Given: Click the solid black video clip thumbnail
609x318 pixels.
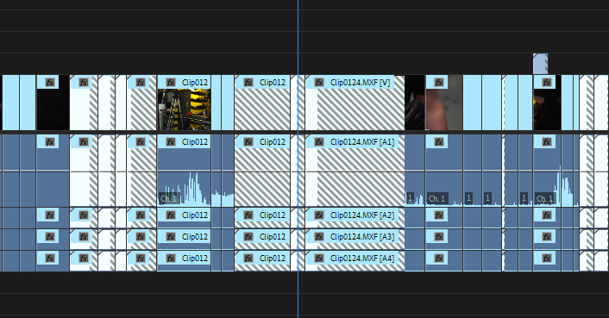Looking at the screenshot, I should click(53, 109).
